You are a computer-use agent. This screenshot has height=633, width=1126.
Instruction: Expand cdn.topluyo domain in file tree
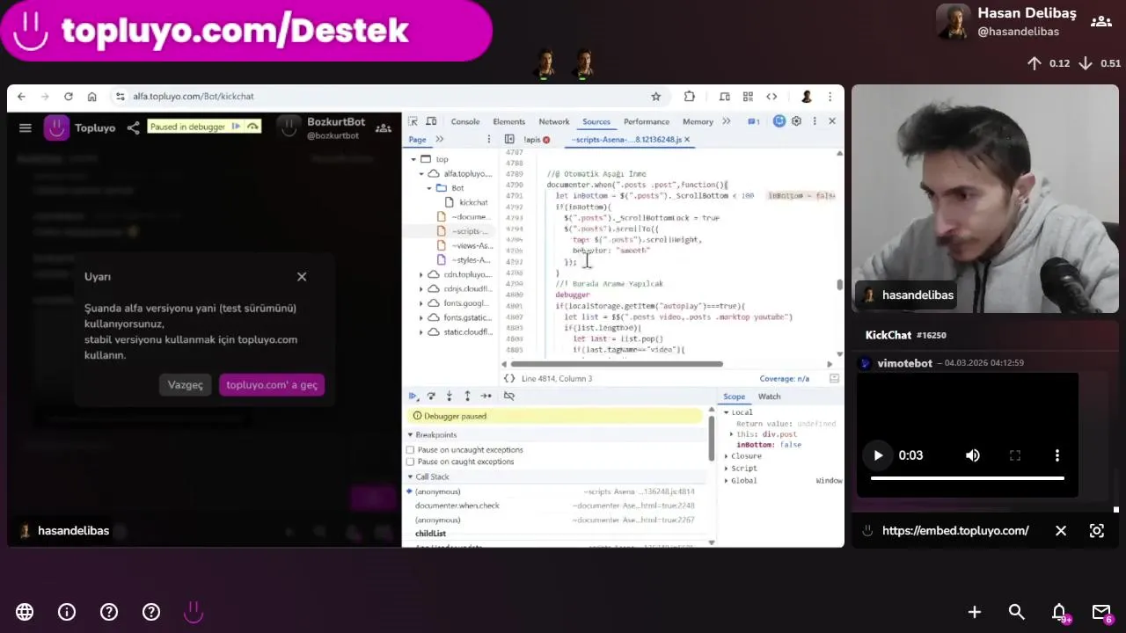click(x=421, y=274)
